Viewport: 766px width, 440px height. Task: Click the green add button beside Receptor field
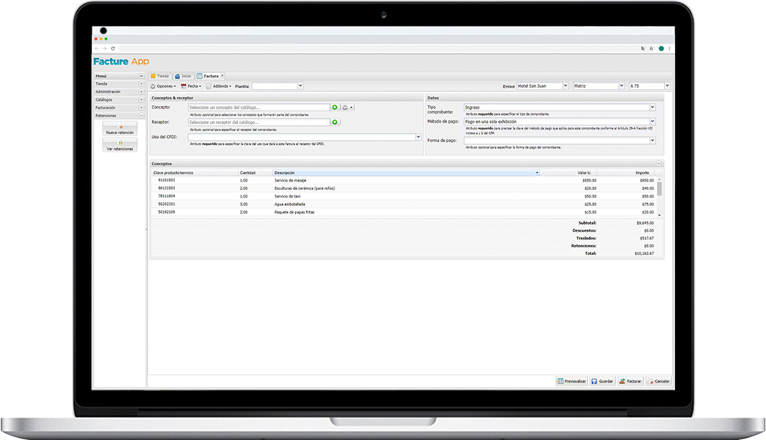[x=335, y=122]
